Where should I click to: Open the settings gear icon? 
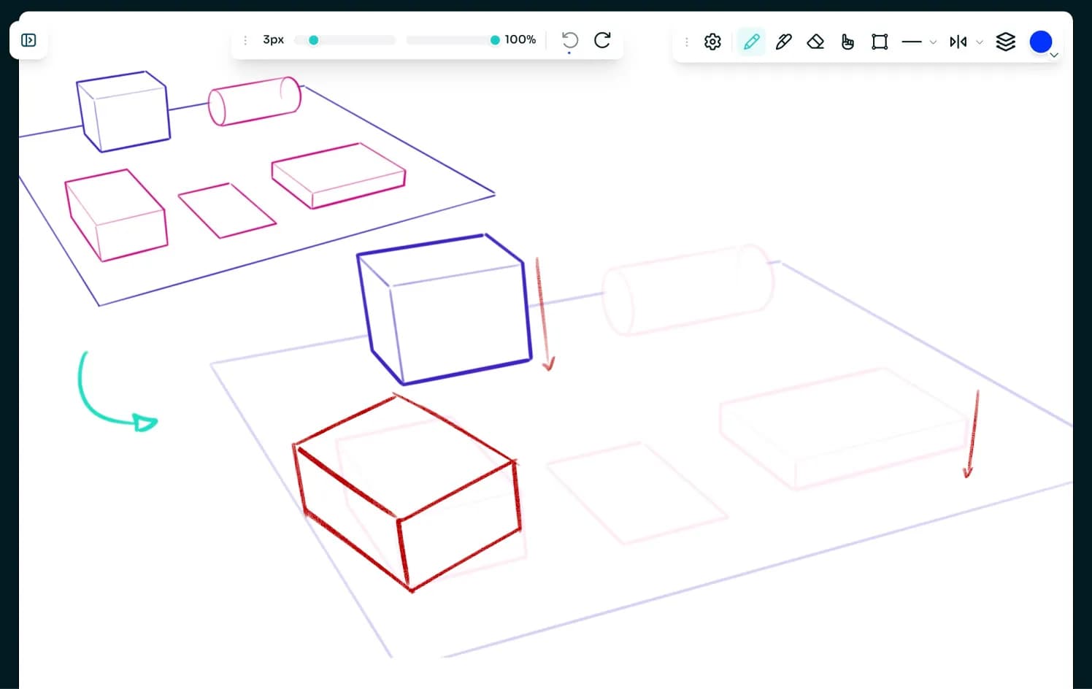tap(712, 42)
